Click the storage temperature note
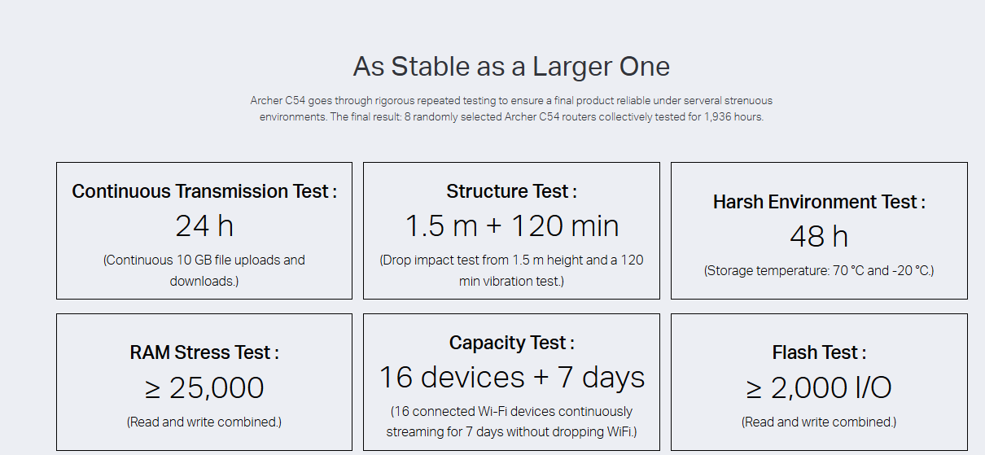Viewport: 985px width, 455px height. pyautogui.click(x=819, y=270)
